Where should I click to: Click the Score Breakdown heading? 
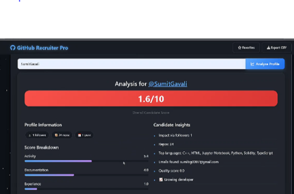(42, 148)
